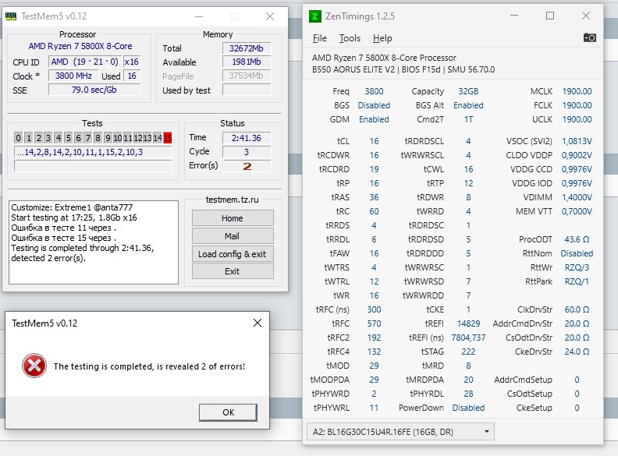Click the tRFC value 570
Image resolution: width=618 pixels, height=456 pixels.
click(374, 323)
